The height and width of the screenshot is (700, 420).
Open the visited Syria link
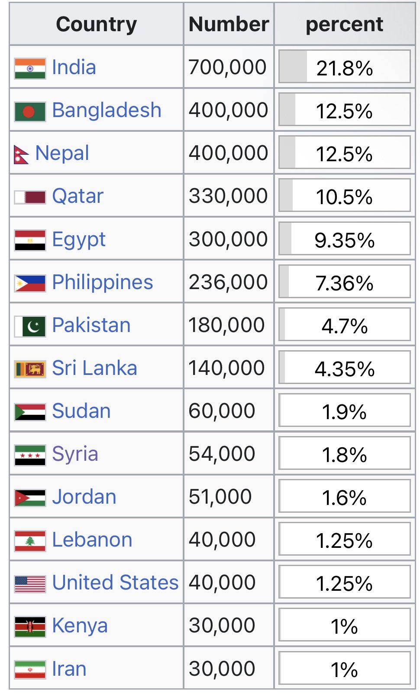75,454
